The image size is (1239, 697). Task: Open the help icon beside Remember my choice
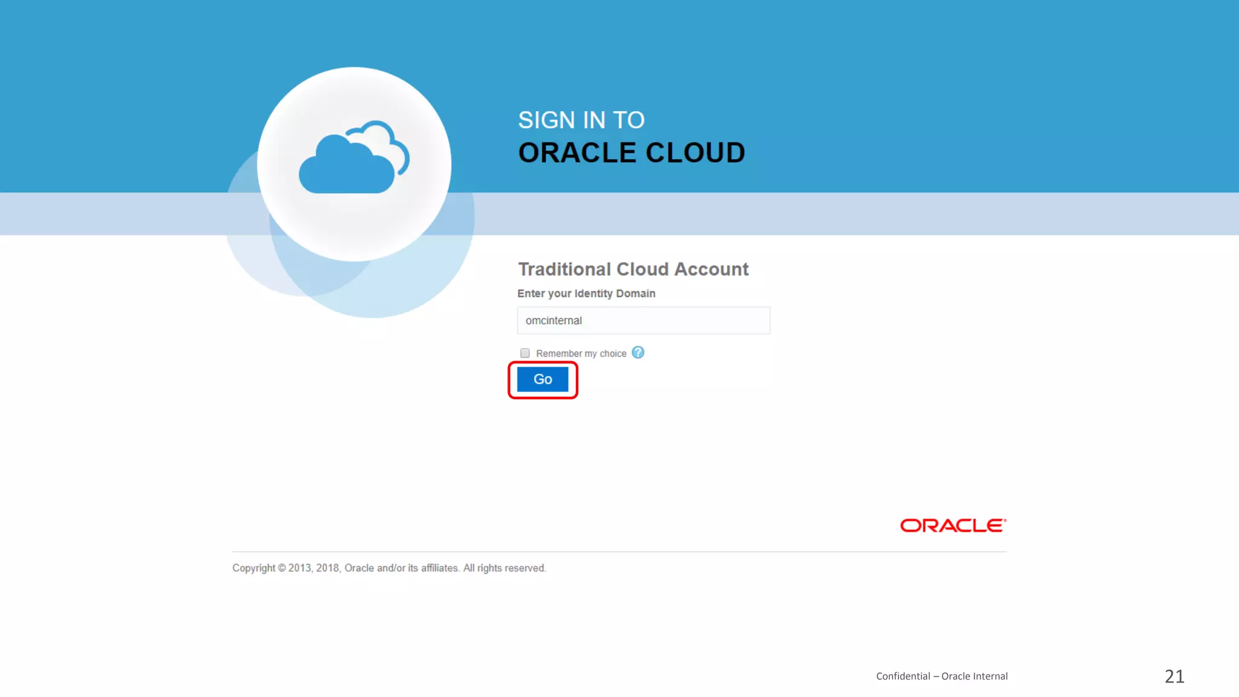638,352
